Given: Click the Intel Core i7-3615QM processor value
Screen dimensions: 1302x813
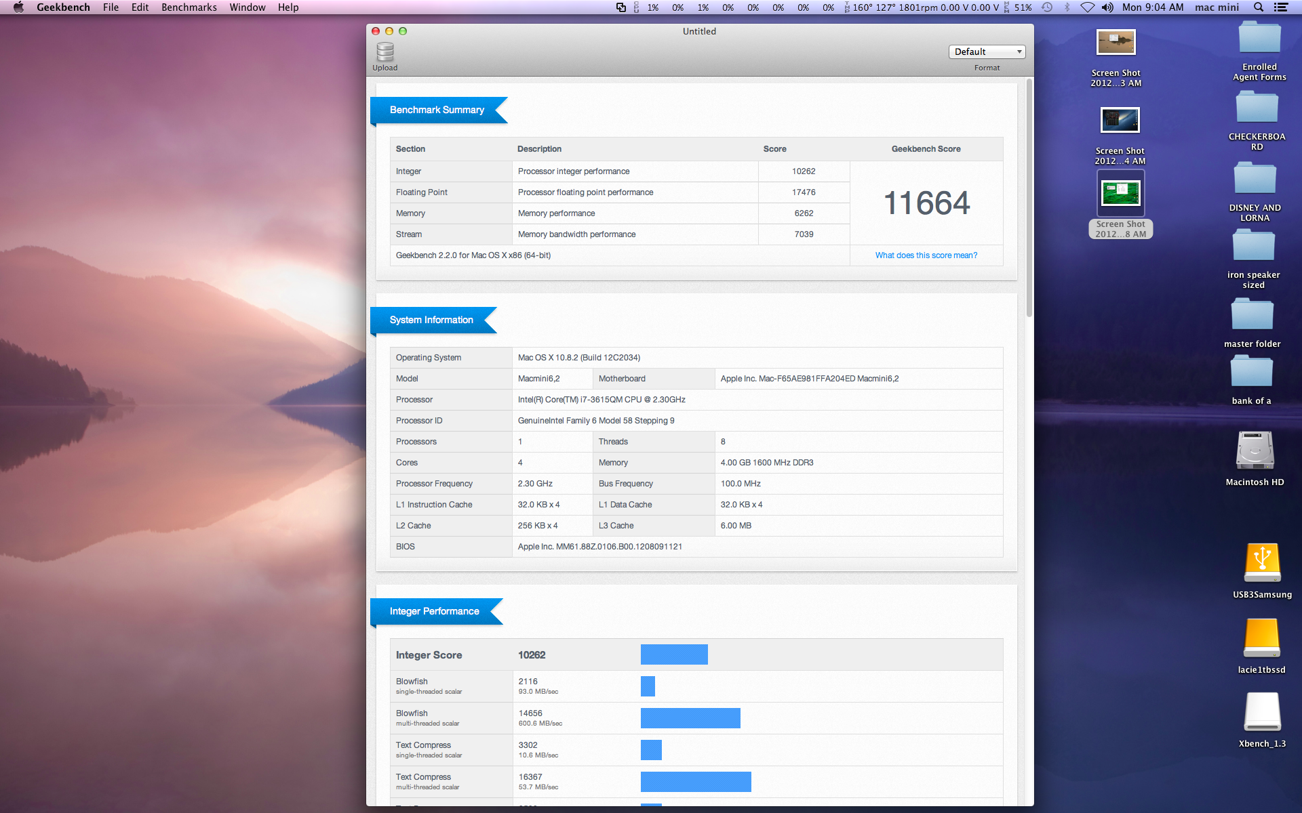Looking at the screenshot, I should pyautogui.click(x=601, y=400).
